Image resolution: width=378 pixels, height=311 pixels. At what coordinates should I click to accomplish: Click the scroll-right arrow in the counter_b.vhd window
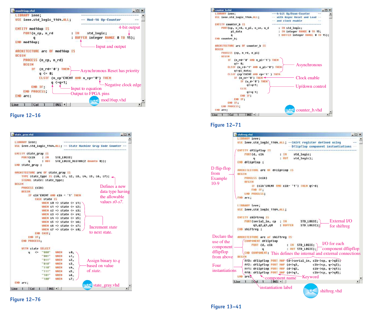327,115
